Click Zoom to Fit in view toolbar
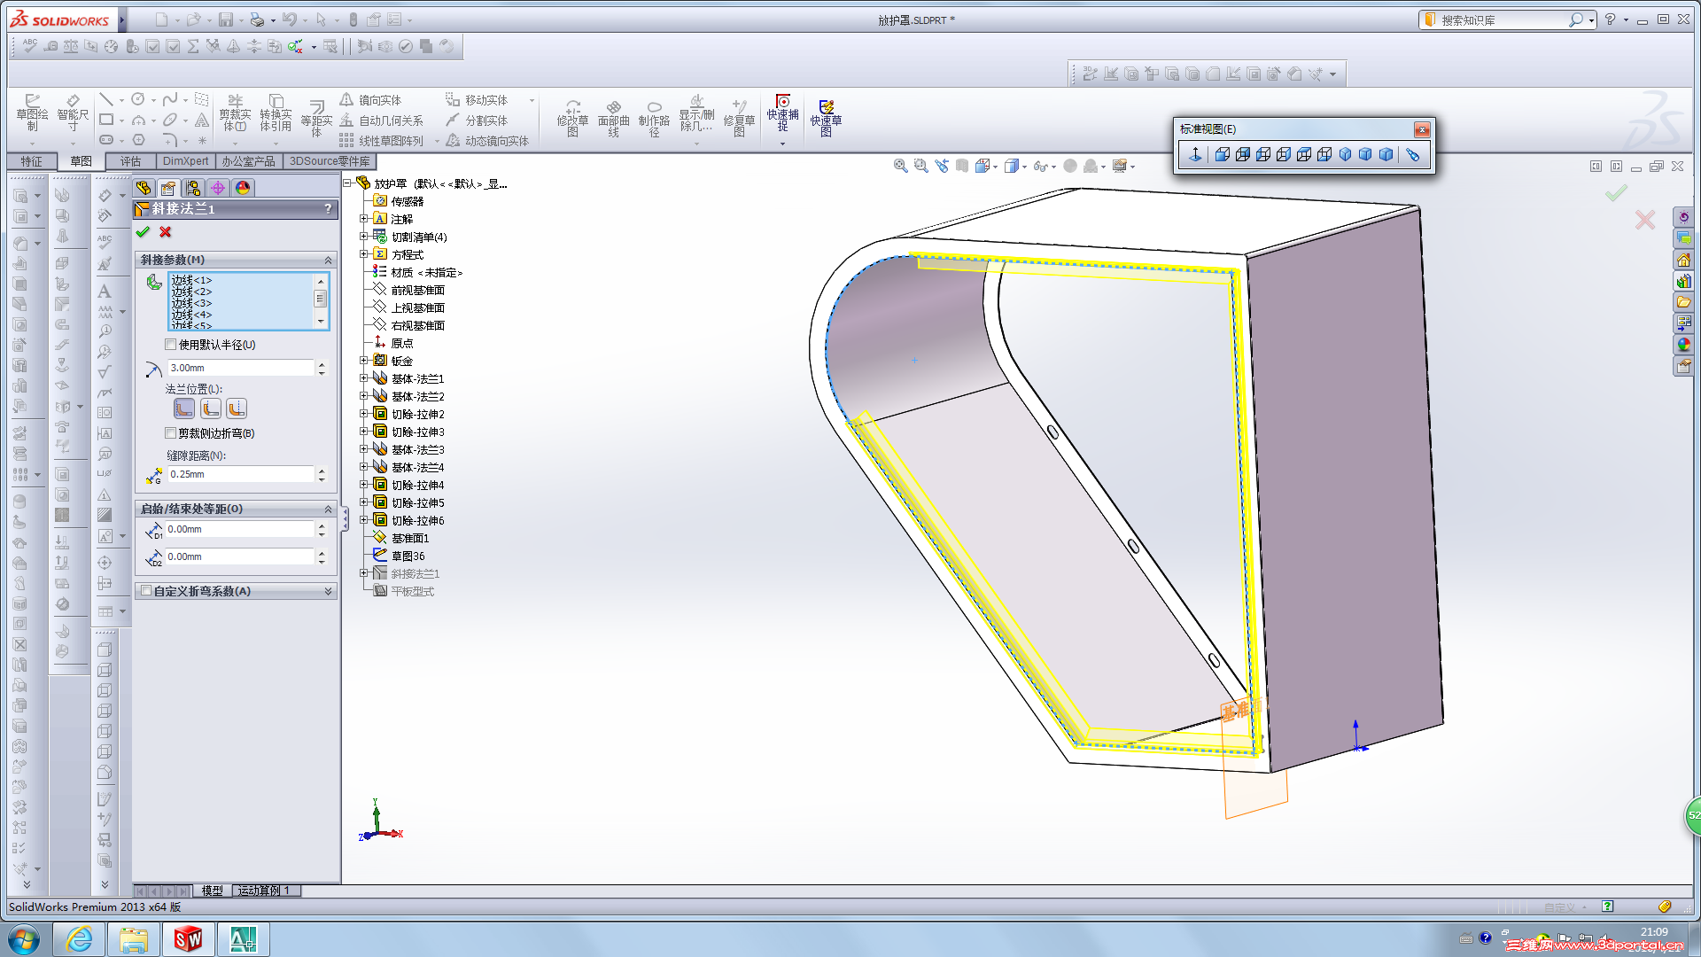The image size is (1701, 957). coord(900,166)
